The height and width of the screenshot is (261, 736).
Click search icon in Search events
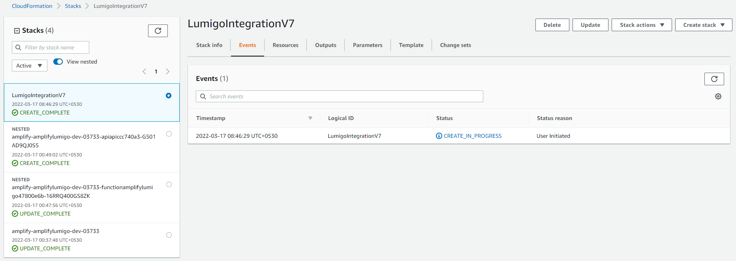(203, 96)
